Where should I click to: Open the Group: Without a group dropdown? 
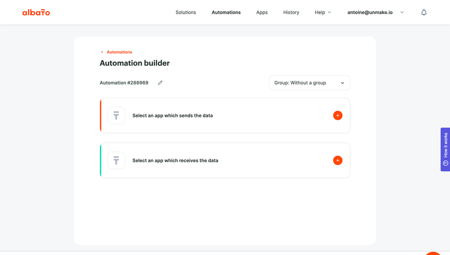(x=309, y=83)
